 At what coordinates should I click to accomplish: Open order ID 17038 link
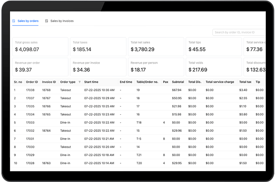pyautogui.click(x=30, y=90)
